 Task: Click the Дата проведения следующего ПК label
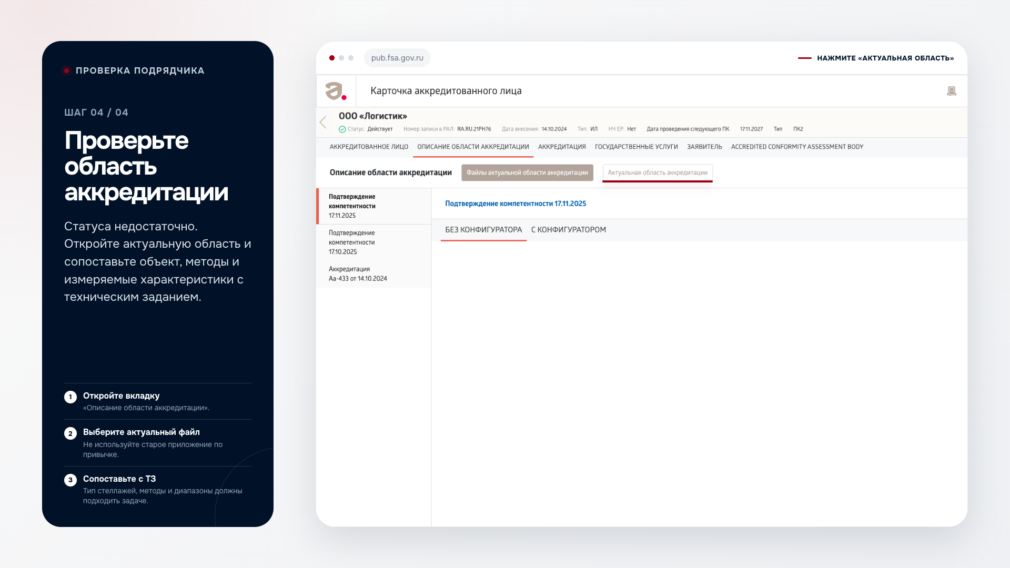click(688, 129)
